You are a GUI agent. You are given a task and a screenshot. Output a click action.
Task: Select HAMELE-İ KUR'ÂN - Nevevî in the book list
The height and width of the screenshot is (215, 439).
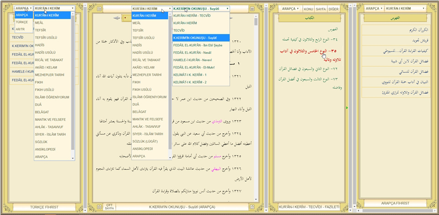pyautogui.click(x=201, y=60)
